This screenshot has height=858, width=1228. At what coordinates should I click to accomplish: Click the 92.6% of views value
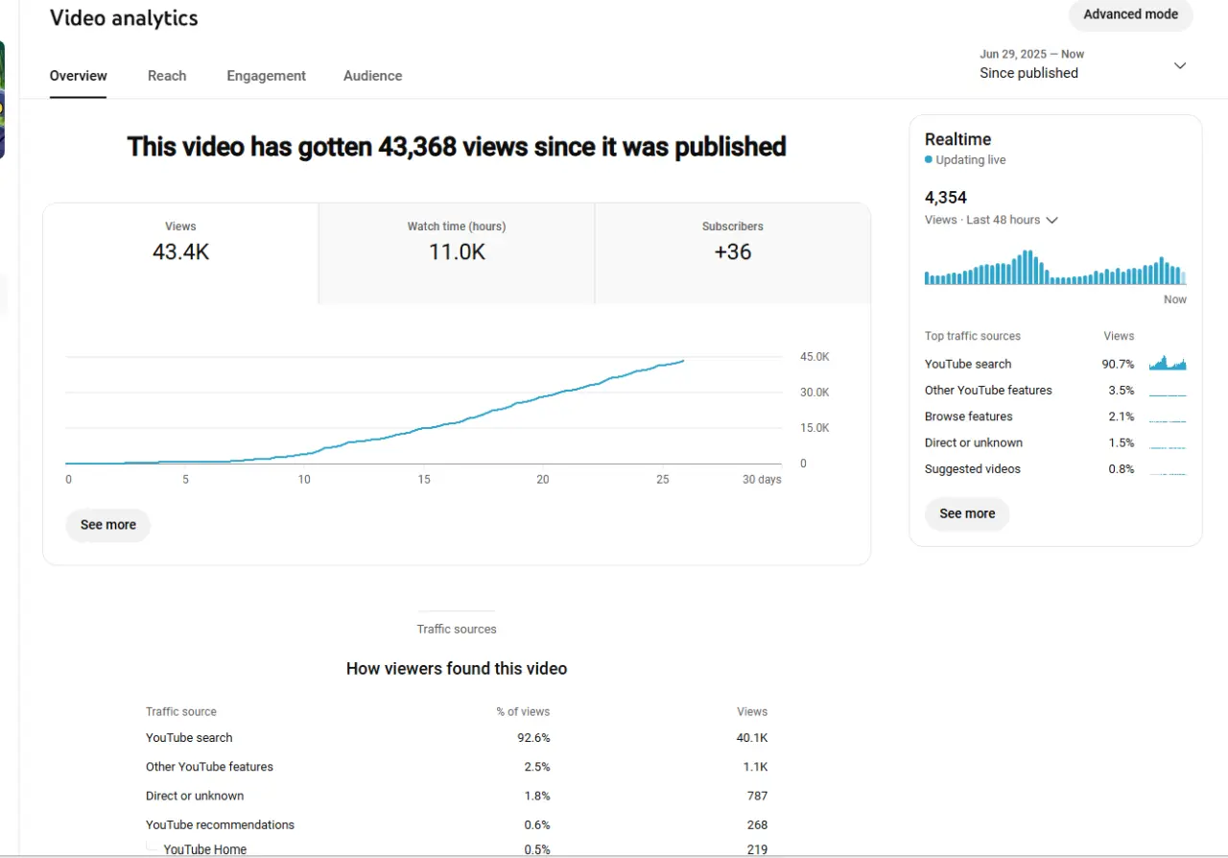point(533,738)
